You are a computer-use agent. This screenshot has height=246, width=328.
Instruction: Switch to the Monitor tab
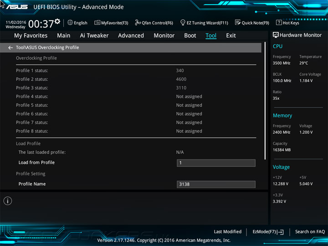point(164,36)
